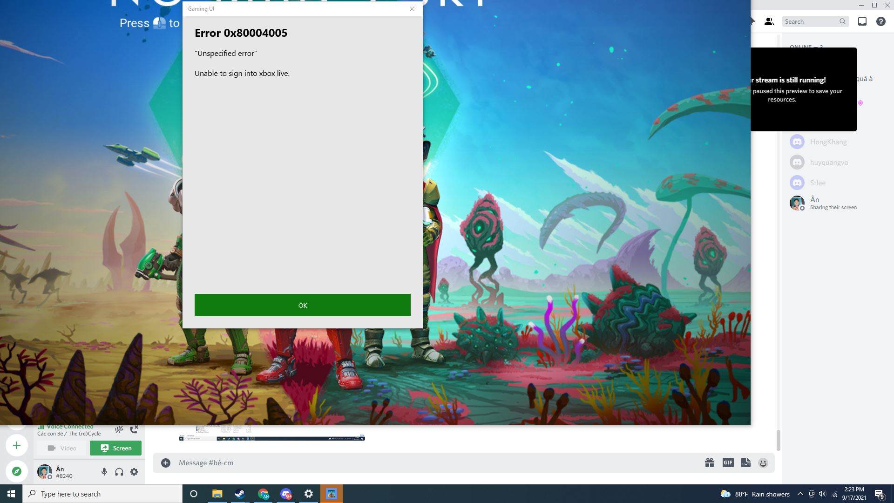Toggle Krisp noise suppression

click(x=119, y=429)
